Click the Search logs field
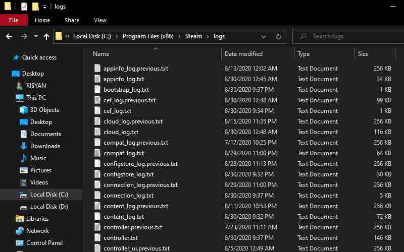This screenshot has height=252, width=404. coord(348,36)
